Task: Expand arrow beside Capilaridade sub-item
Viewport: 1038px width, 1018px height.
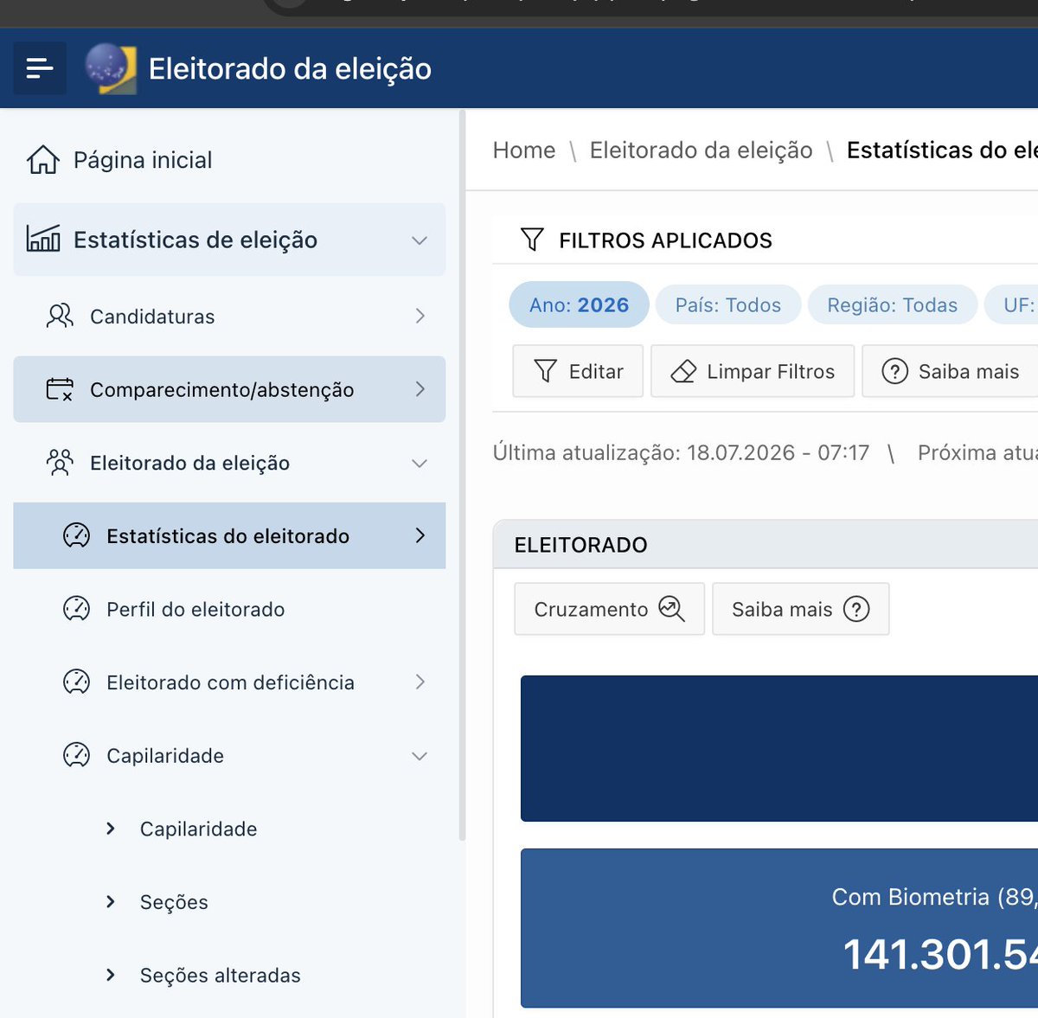Action: click(110, 829)
